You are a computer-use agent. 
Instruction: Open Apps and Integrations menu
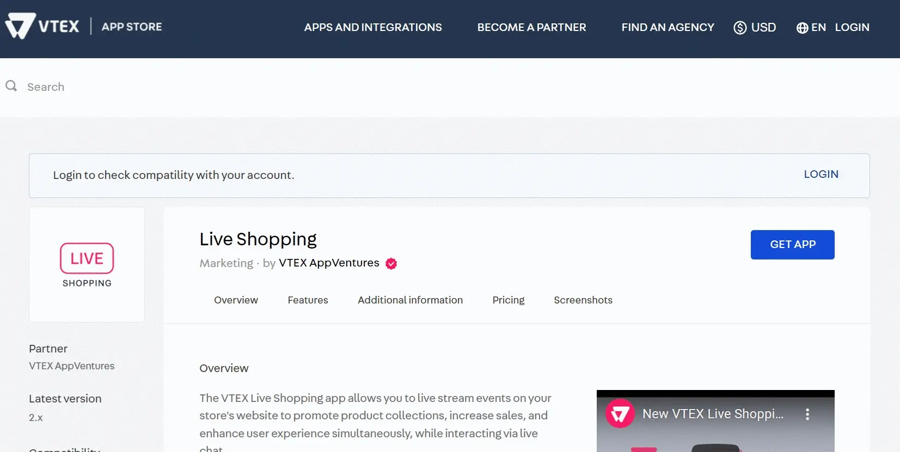372,28
